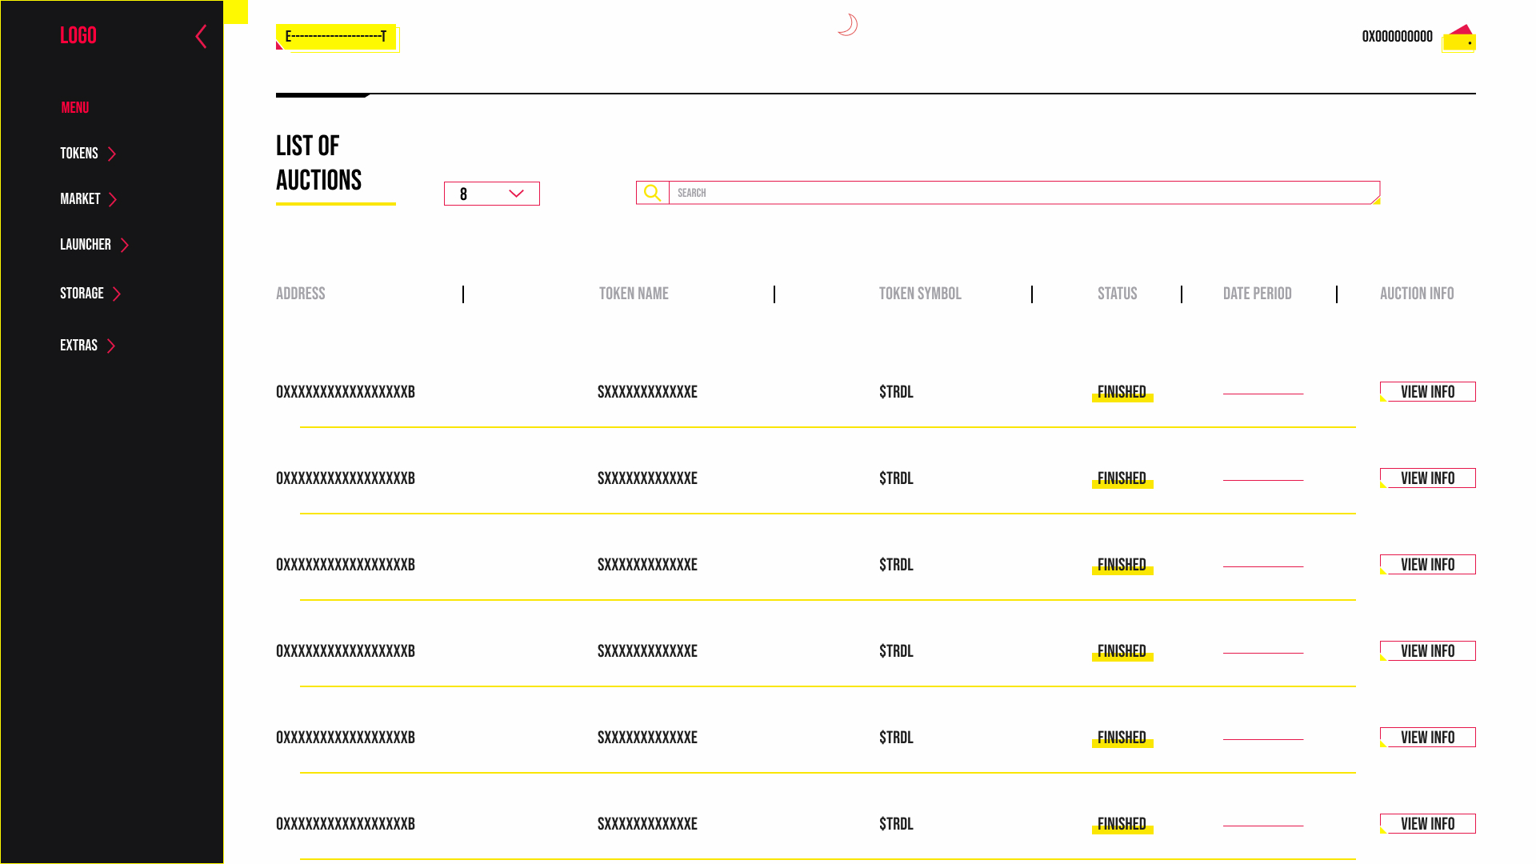1536x864 pixels.
Task: Click the crescent moon theme icon
Action: (x=847, y=25)
